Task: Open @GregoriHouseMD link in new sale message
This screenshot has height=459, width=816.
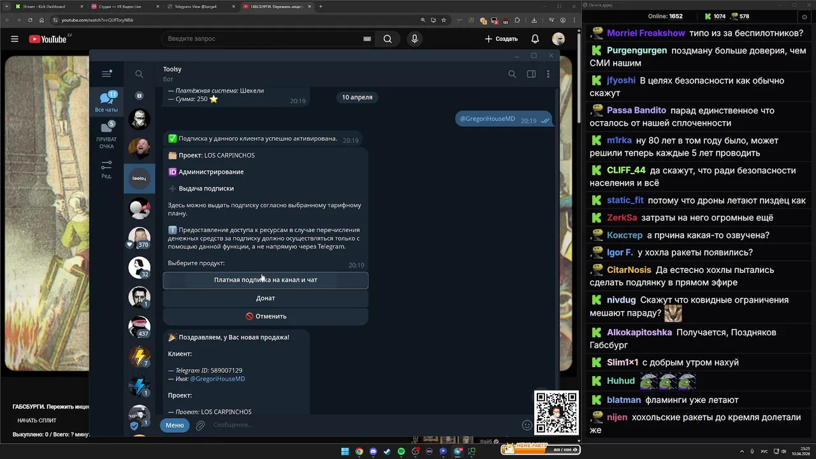Action: pos(217,379)
